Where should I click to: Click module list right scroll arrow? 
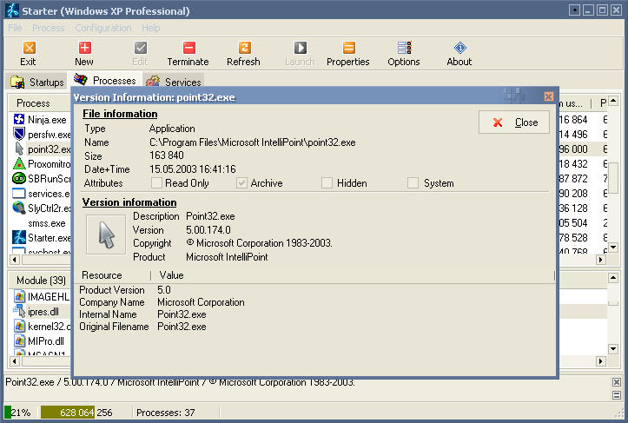pyautogui.click(x=600, y=361)
